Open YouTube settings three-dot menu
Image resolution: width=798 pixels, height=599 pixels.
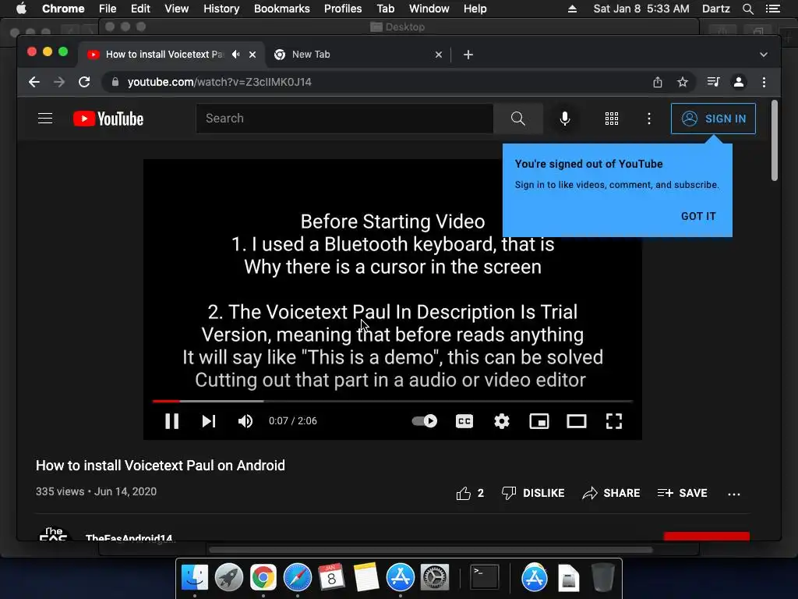649,119
